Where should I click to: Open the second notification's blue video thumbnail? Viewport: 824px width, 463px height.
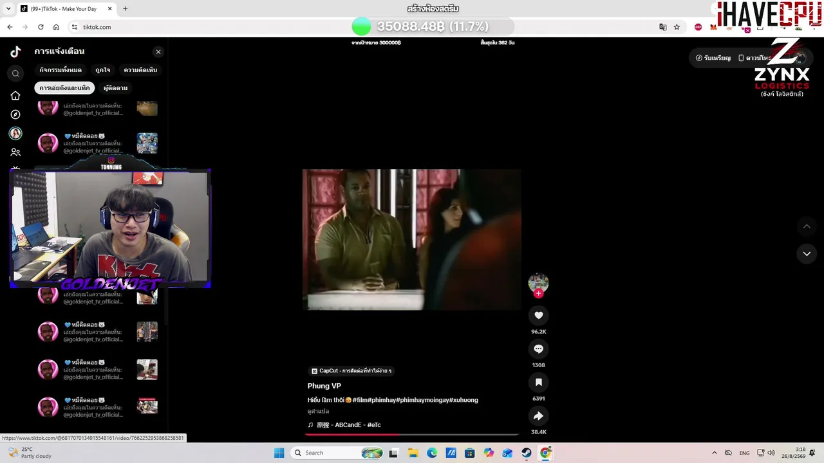coord(147,143)
